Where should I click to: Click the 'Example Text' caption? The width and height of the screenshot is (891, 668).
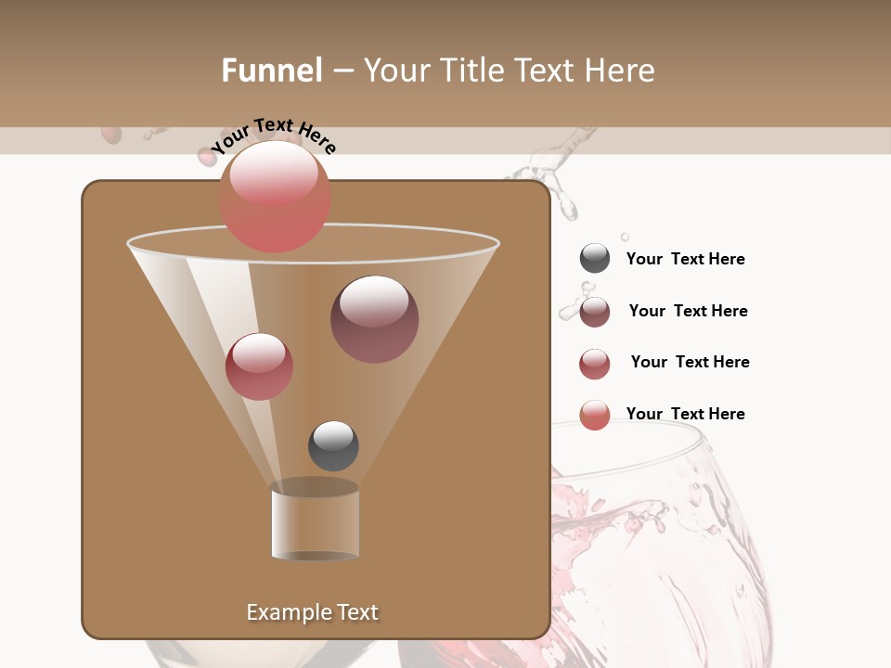click(x=313, y=611)
